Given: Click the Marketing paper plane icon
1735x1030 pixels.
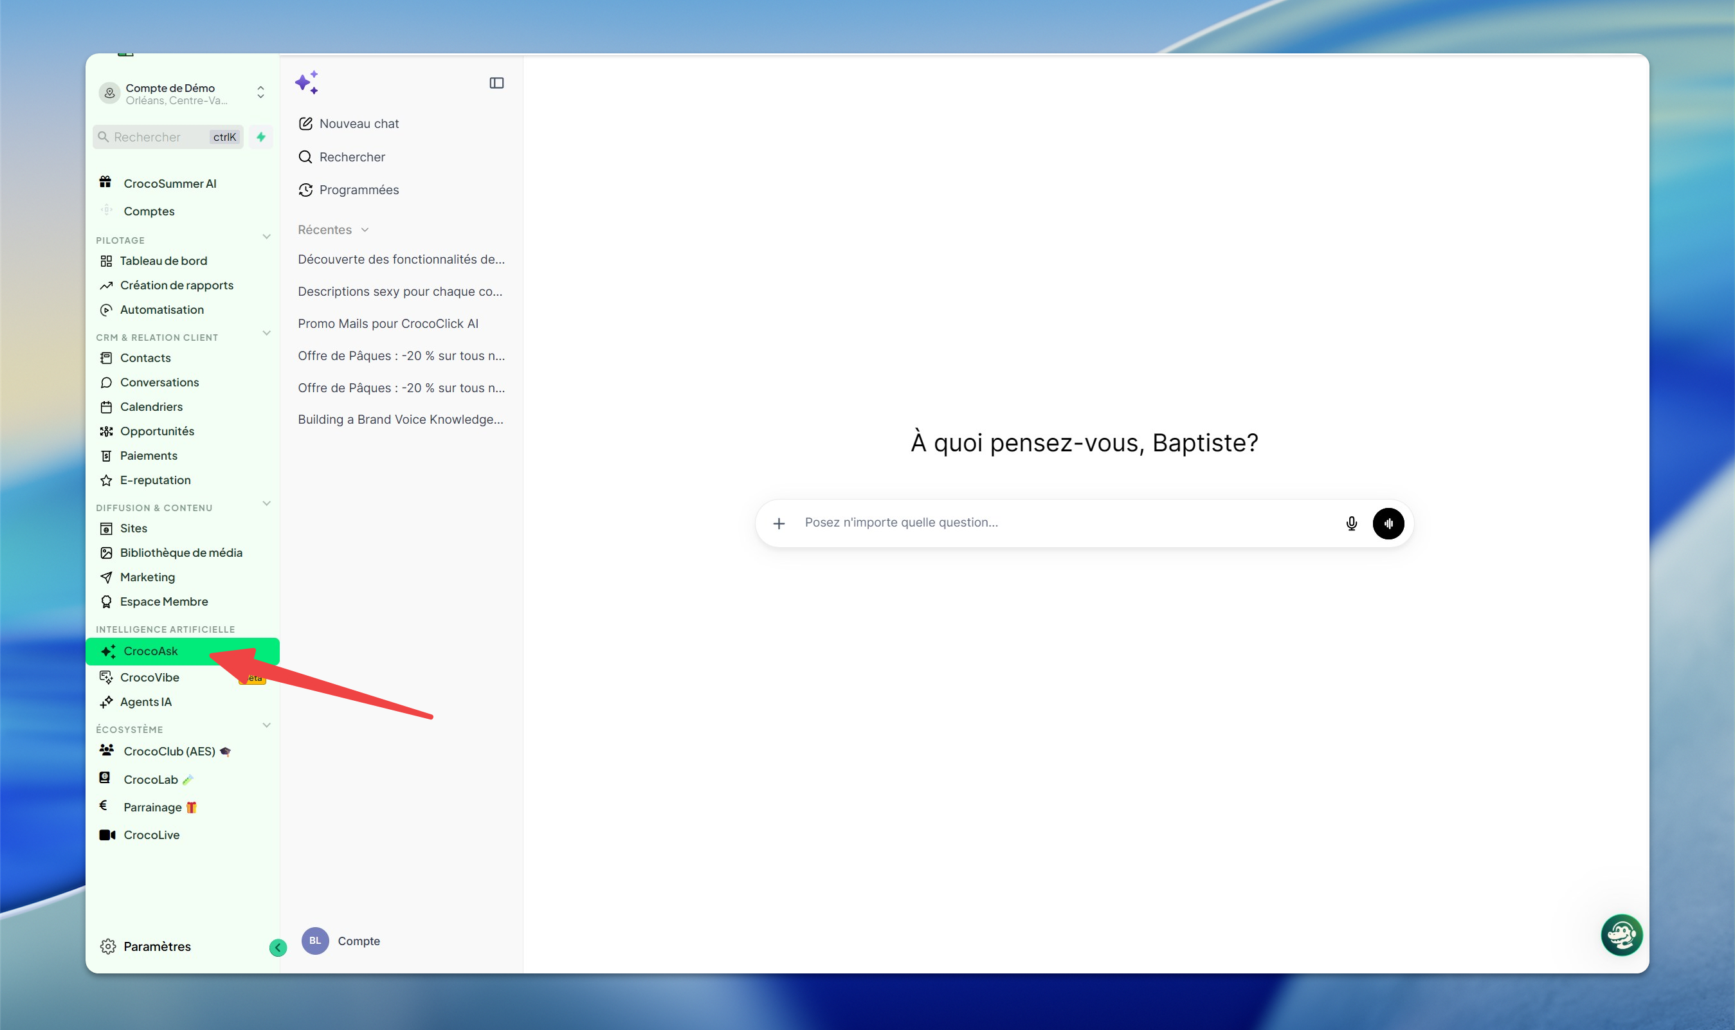Looking at the screenshot, I should click(106, 577).
